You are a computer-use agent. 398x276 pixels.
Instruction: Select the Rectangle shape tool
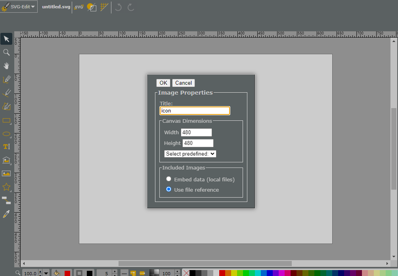pyautogui.click(x=6, y=120)
